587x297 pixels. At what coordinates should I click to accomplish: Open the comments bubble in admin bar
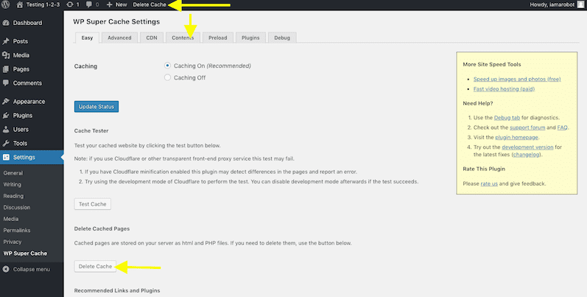pyautogui.click(x=88, y=5)
